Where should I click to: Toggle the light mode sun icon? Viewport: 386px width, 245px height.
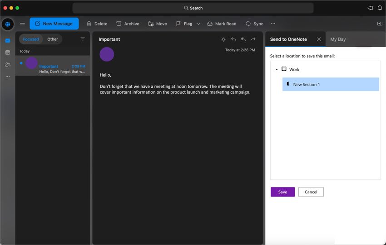[223, 39]
